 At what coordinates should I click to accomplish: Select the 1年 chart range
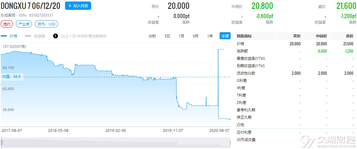click(x=210, y=36)
